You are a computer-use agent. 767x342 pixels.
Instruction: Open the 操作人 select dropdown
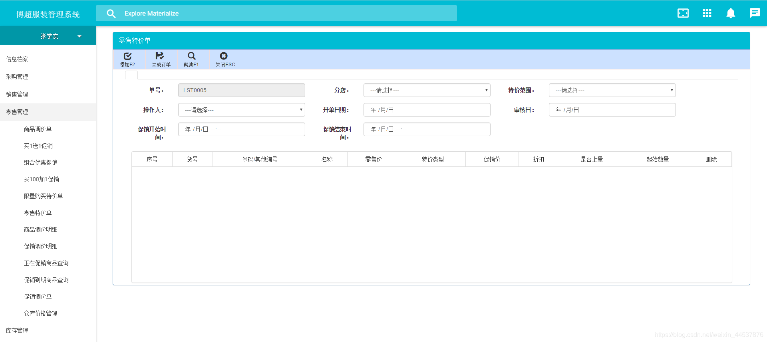click(x=241, y=110)
